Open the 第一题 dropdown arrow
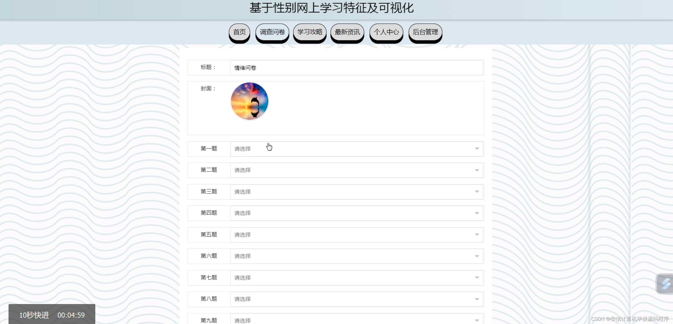The height and width of the screenshot is (324, 673). [477, 149]
